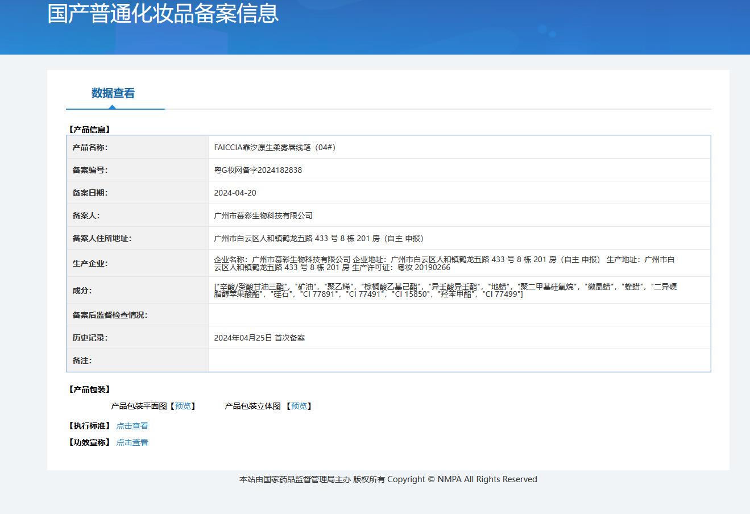The width and height of the screenshot is (750, 514).
Task: Preview the 产品包装平面图 image
Action: (x=183, y=406)
